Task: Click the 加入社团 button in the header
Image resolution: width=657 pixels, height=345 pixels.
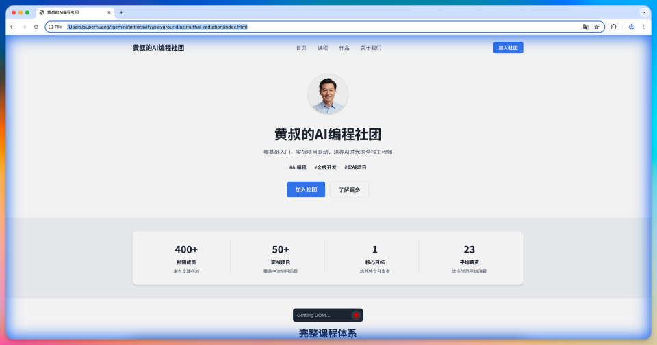Action: pyautogui.click(x=508, y=48)
